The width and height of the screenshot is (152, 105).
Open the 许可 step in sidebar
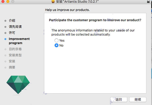(12, 33)
